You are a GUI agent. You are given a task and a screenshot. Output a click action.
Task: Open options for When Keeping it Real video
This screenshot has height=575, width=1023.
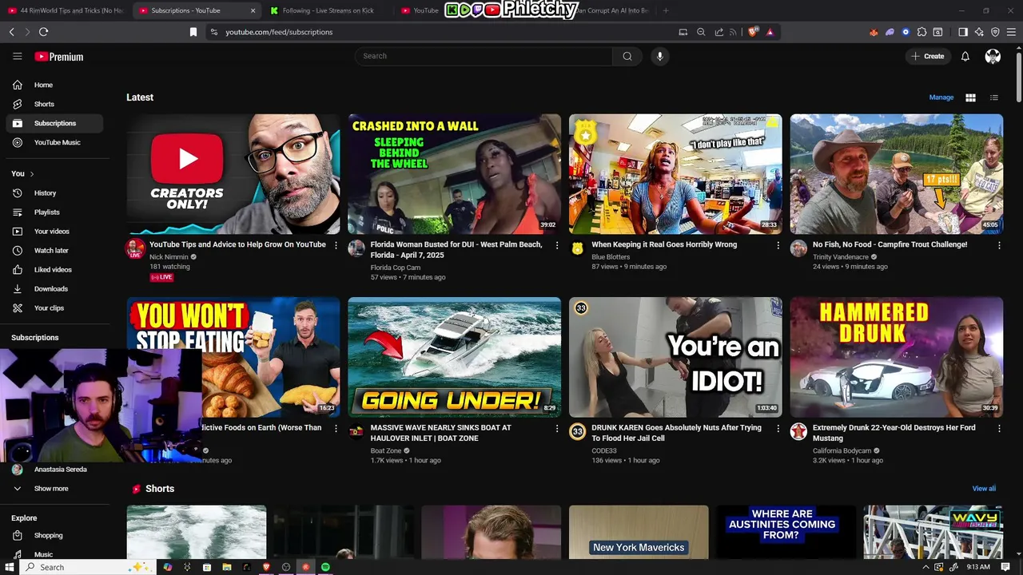click(778, 245)
